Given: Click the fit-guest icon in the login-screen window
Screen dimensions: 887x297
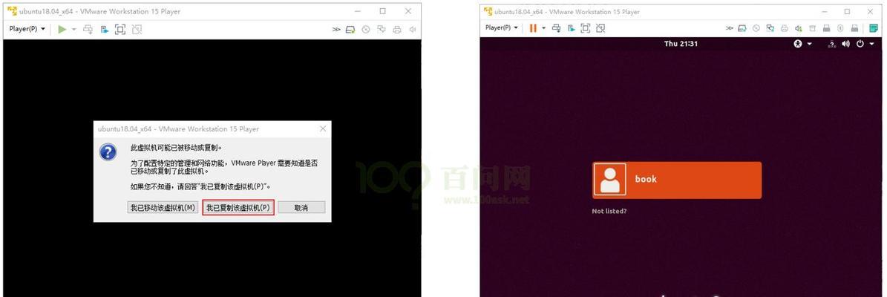Looking at the screenshot, I should (x=600, y=27).
